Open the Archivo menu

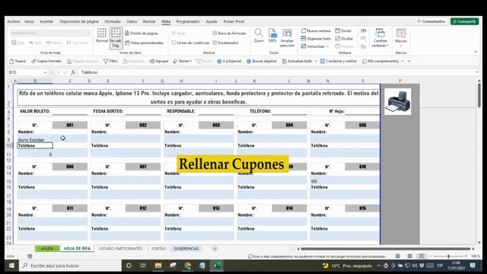[x=14, y=21]
